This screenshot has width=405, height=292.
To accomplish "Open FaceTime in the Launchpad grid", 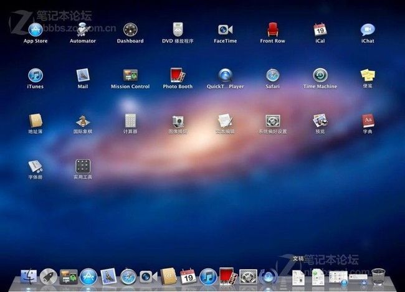I will tap(225, 30).
